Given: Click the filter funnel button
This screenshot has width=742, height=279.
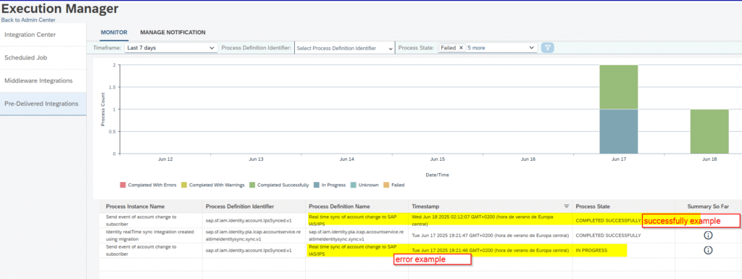Looking at the screenshot, I should tap(548, 48).
